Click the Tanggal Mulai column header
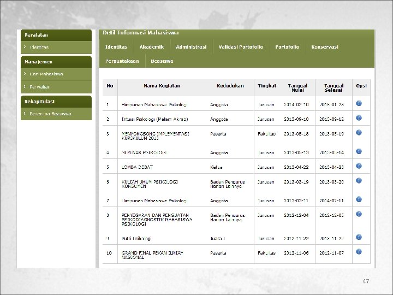Screen dimensions: 393x295 297,88
